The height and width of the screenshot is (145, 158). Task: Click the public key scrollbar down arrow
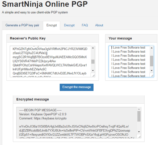pyautogui.click(x=93, y=70)
